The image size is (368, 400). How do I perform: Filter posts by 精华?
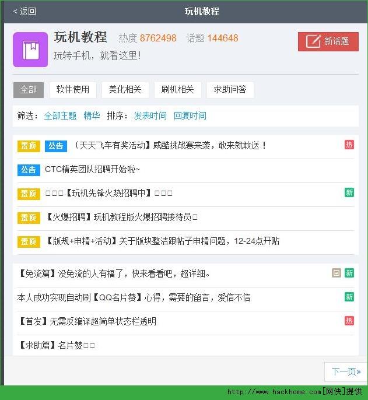92,115
